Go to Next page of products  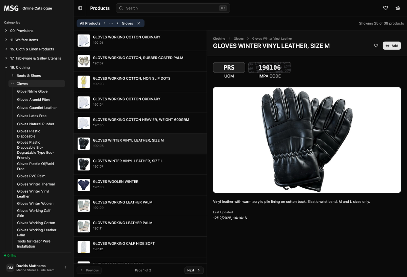[x=194, y=270]
